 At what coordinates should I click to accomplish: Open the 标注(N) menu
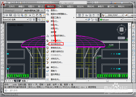tap(80, 6)
